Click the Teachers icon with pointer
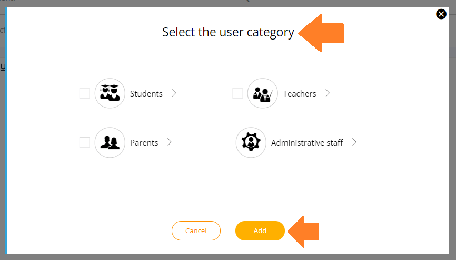Image resolution: width=456 pixels, height=260 pixels. click(263, 93)
